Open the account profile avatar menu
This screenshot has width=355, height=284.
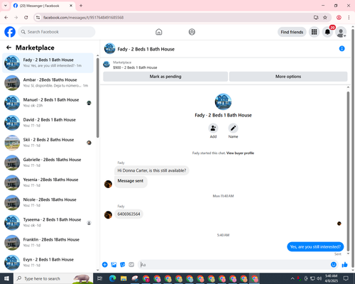coord(341,32)
